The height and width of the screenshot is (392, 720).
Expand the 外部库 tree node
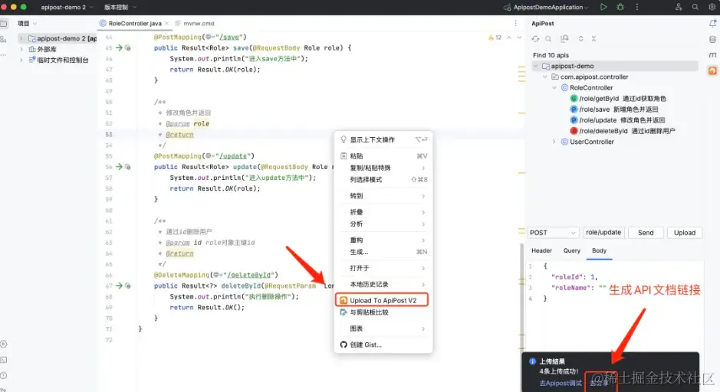tap(21, 49)
